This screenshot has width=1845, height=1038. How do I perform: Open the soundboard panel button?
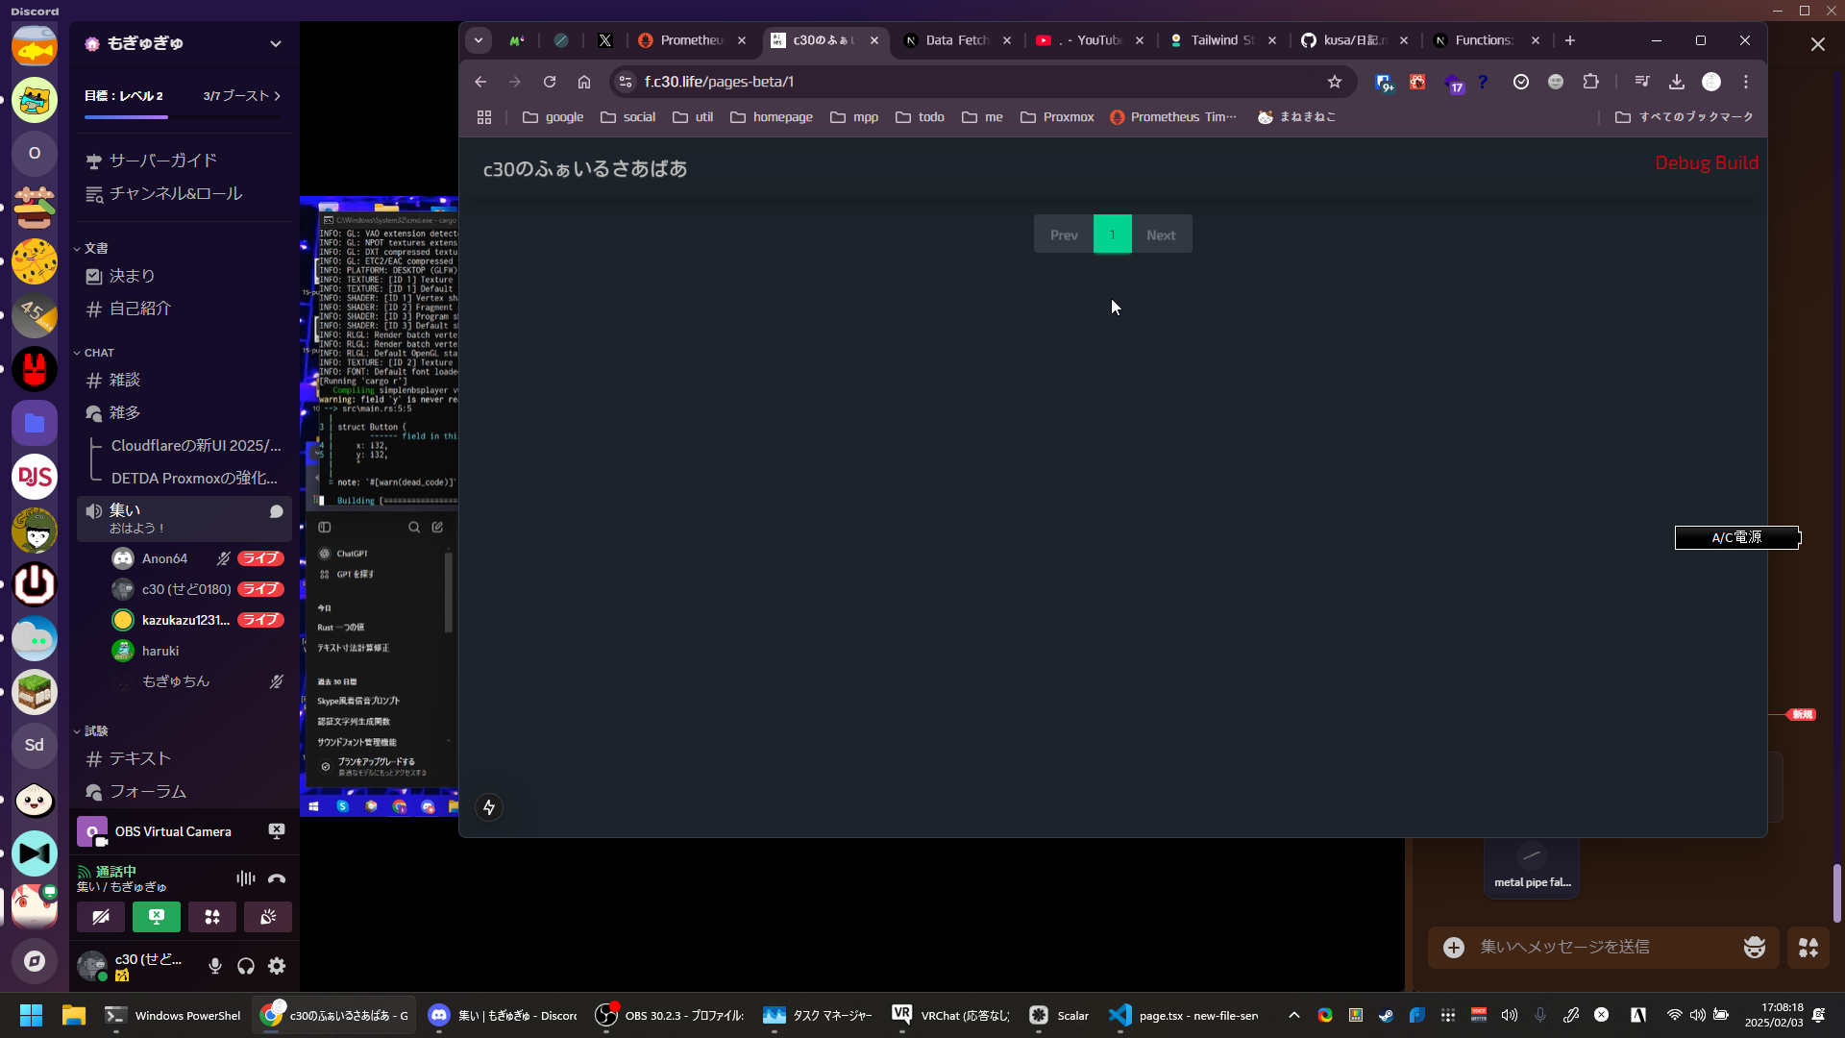tap(268, 917)
